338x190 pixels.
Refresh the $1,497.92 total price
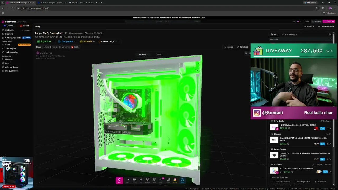click(x=53, y=41)
